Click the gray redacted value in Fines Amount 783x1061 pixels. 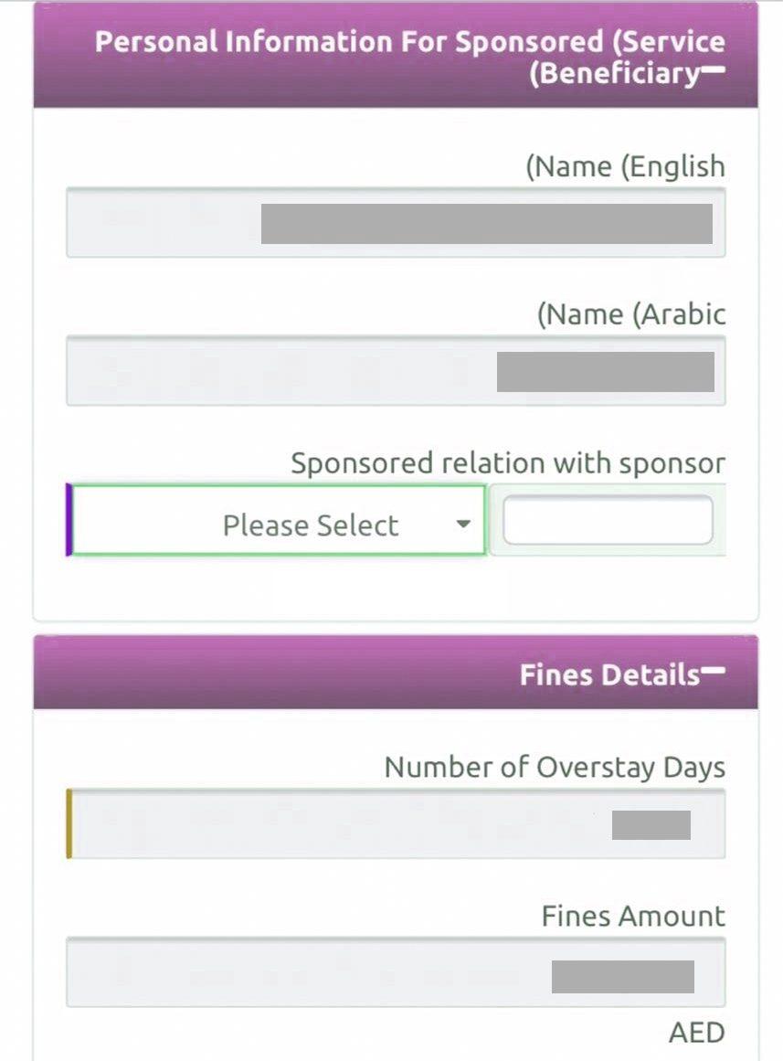pos(622,976)
